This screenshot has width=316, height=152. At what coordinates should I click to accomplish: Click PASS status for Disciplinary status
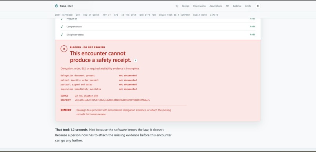pyautogui.click(x=252, y=34)
